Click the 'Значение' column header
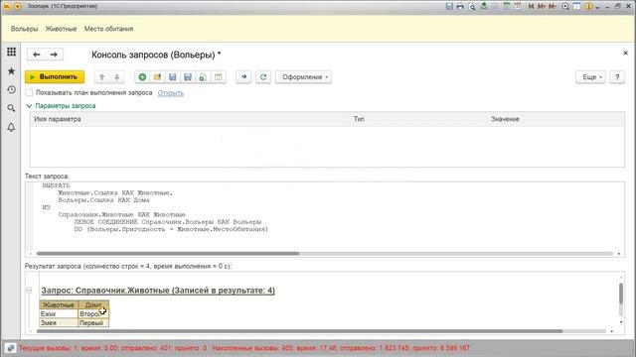 (x=556, y=119)
